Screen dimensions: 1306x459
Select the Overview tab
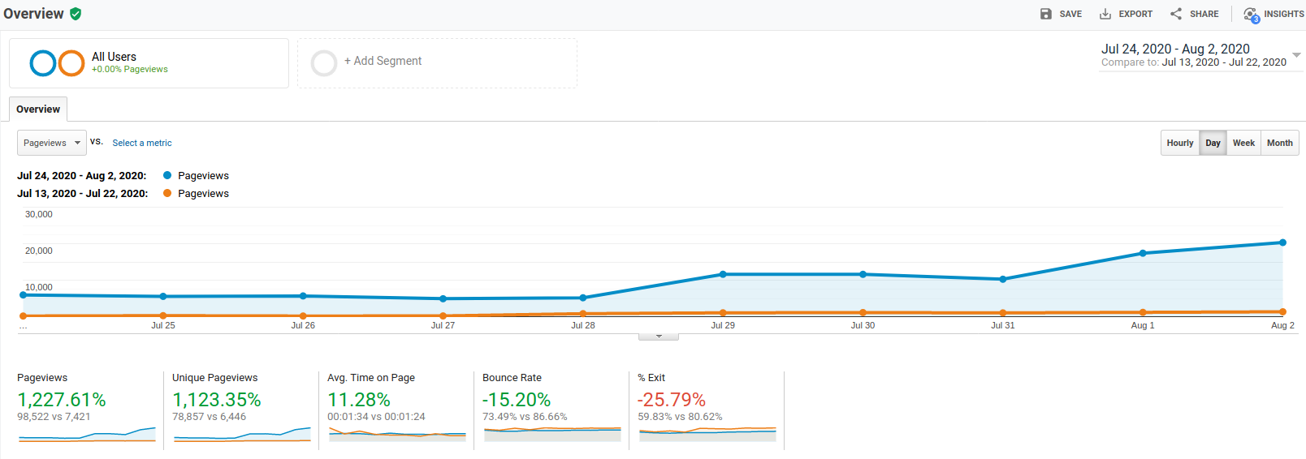click(38, 109)
